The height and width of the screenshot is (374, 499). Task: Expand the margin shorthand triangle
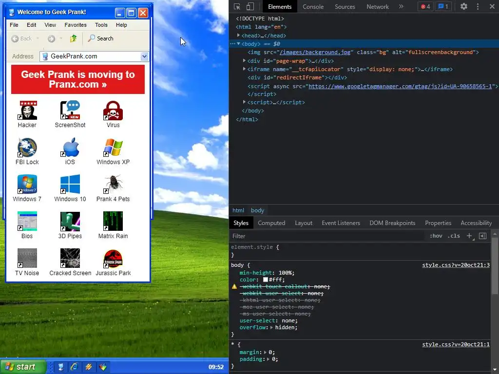pyautogui.click(x=266, y=352)
